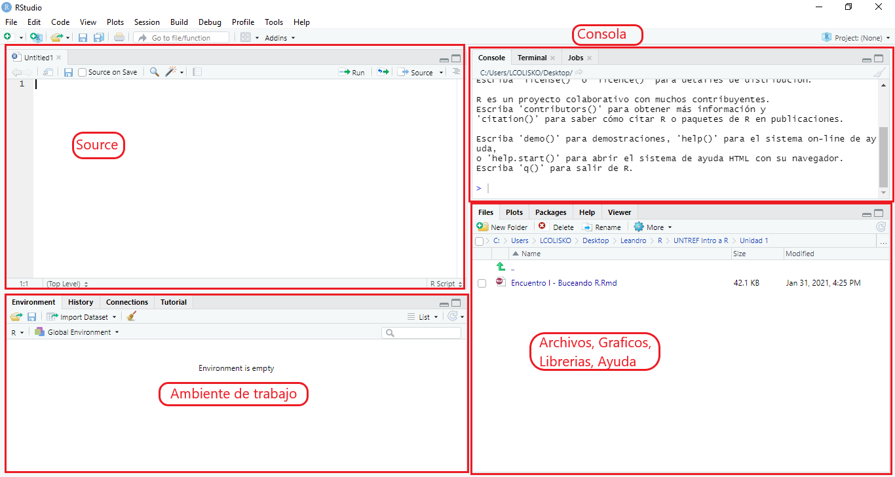The width and height of the screenshot is (895, 477).
Task: Click the Create a project icon
Action: (36, 37)
